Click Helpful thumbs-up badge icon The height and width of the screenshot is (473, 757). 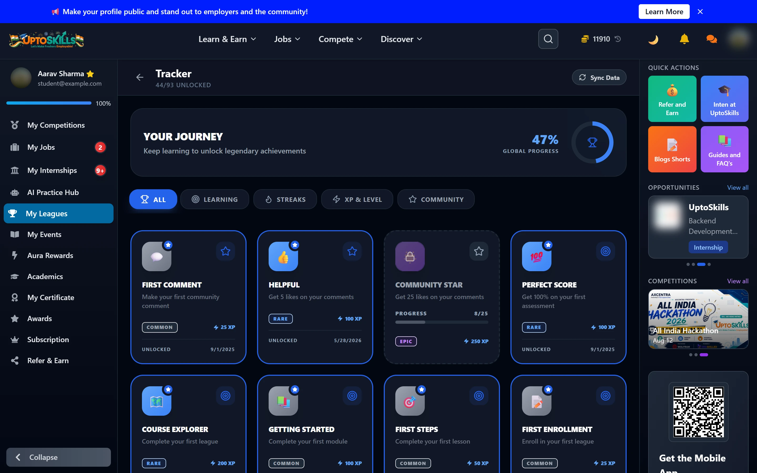[283, 256]
